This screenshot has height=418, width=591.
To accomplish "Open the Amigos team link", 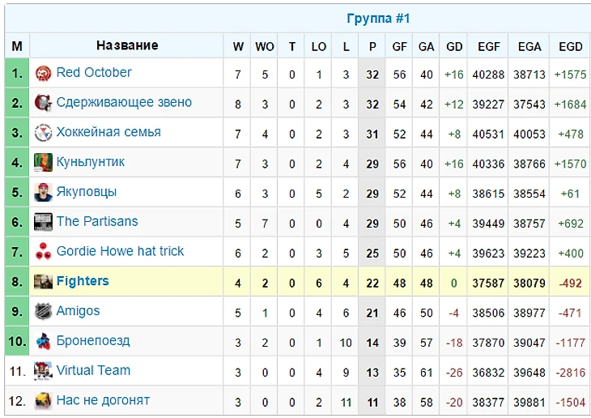I will 79,311.
